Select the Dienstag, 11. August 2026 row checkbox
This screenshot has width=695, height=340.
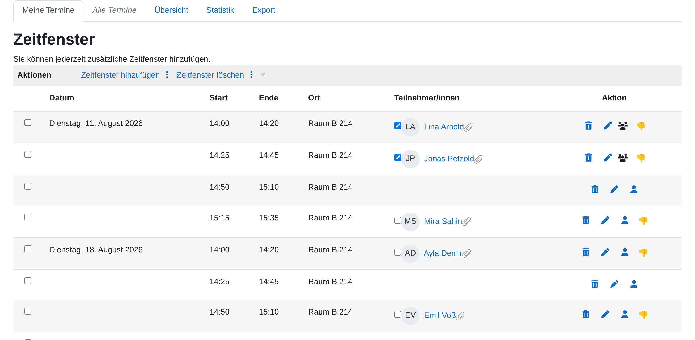[x=28, y=122]
